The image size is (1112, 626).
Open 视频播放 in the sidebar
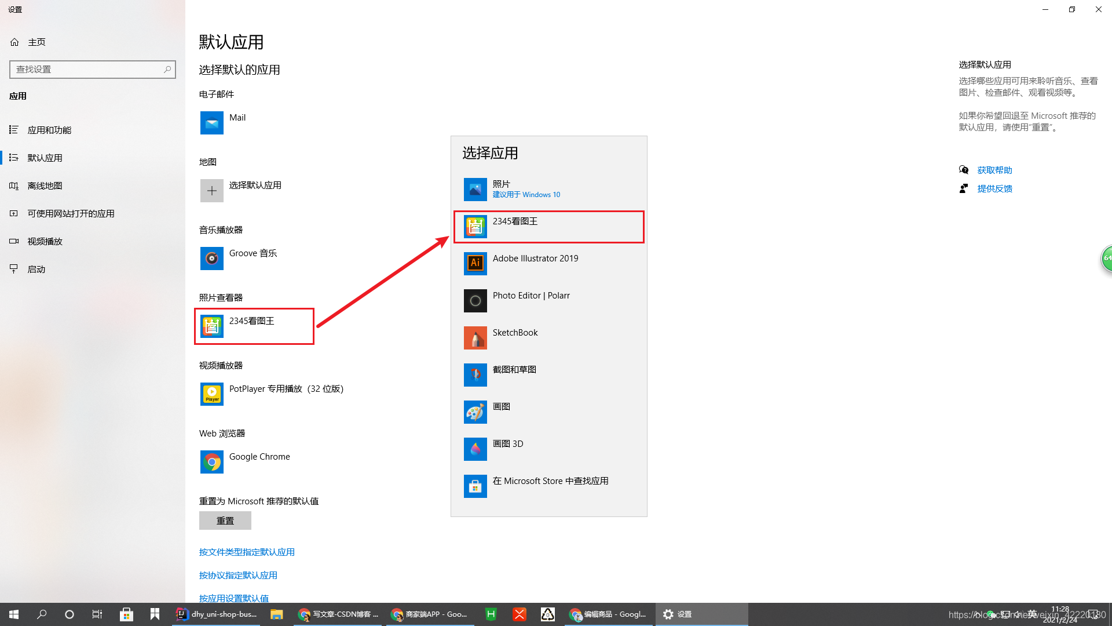[x=93, y=241]
